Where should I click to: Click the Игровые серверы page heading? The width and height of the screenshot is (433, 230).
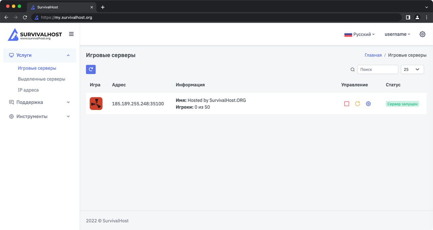pyautogui.click(x=111, y=55)
